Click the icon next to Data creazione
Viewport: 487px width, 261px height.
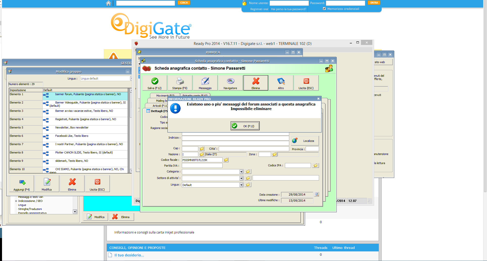317,194
